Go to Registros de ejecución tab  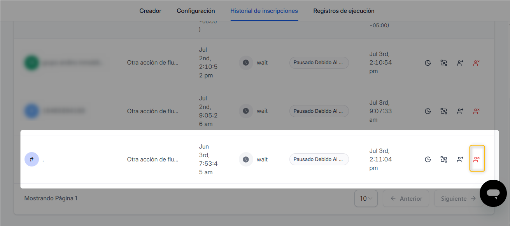coord(344,11)
